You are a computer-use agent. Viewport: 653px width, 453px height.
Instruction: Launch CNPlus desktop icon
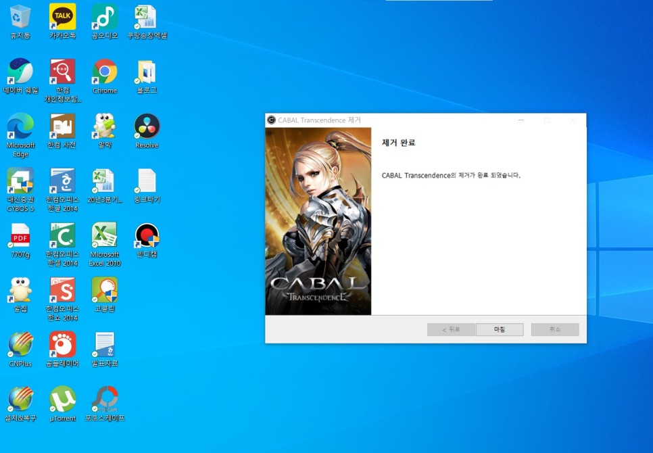[x=20, y=350]
